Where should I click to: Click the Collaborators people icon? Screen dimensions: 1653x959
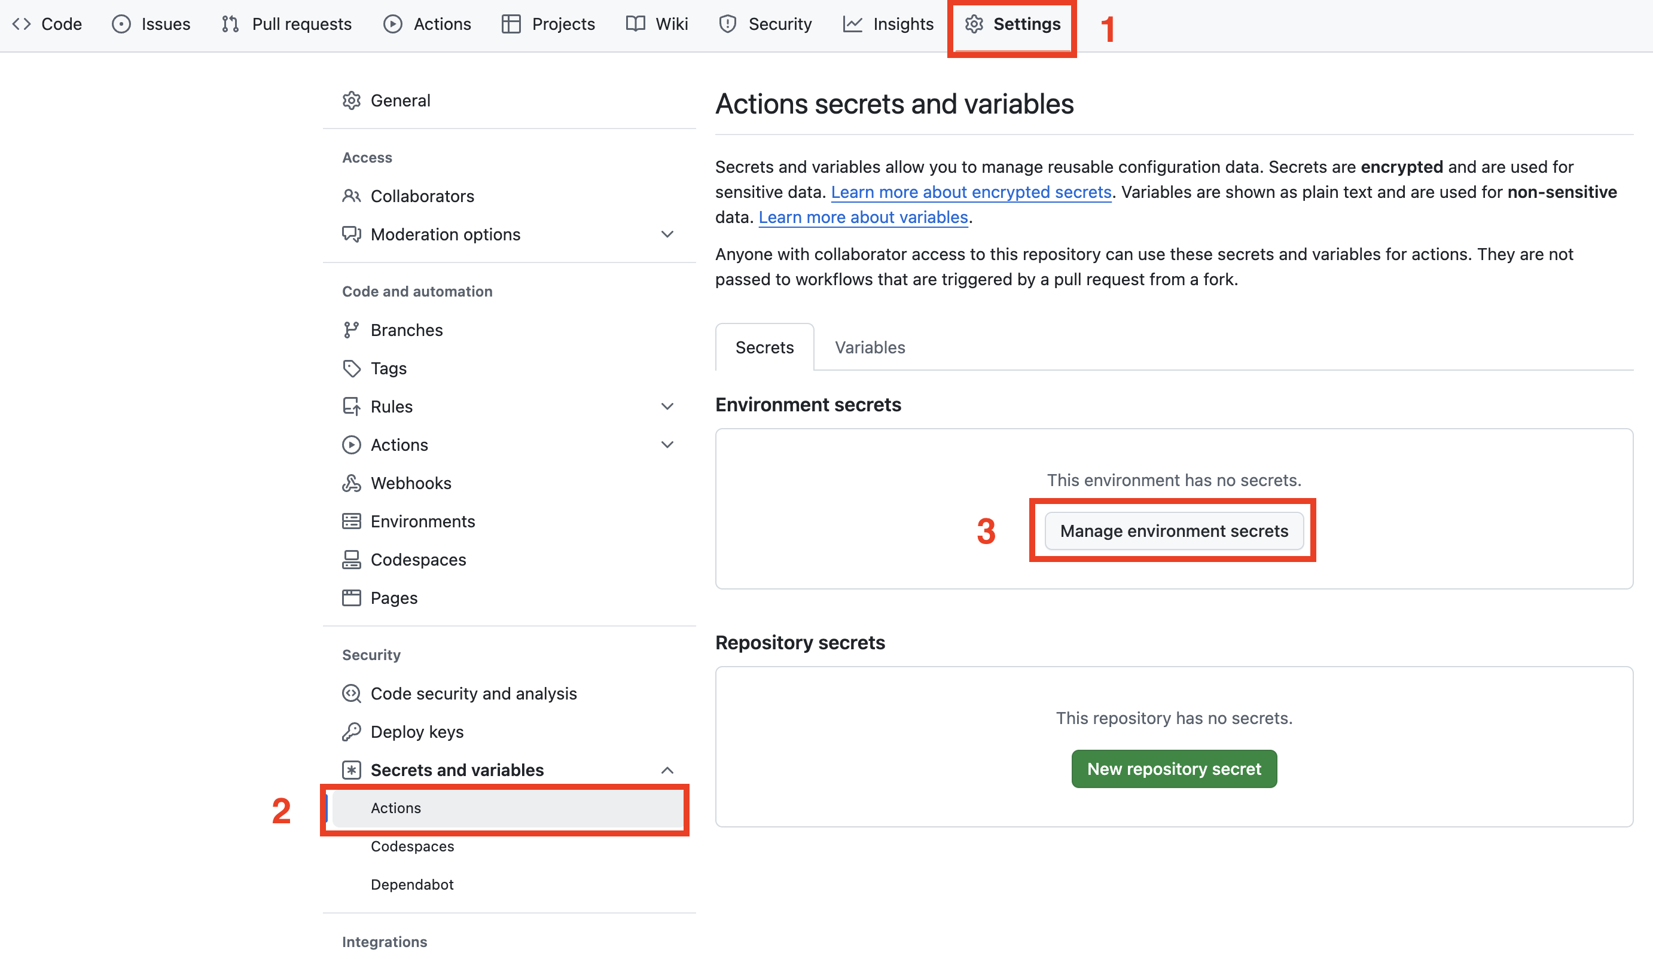pos(352,196)
